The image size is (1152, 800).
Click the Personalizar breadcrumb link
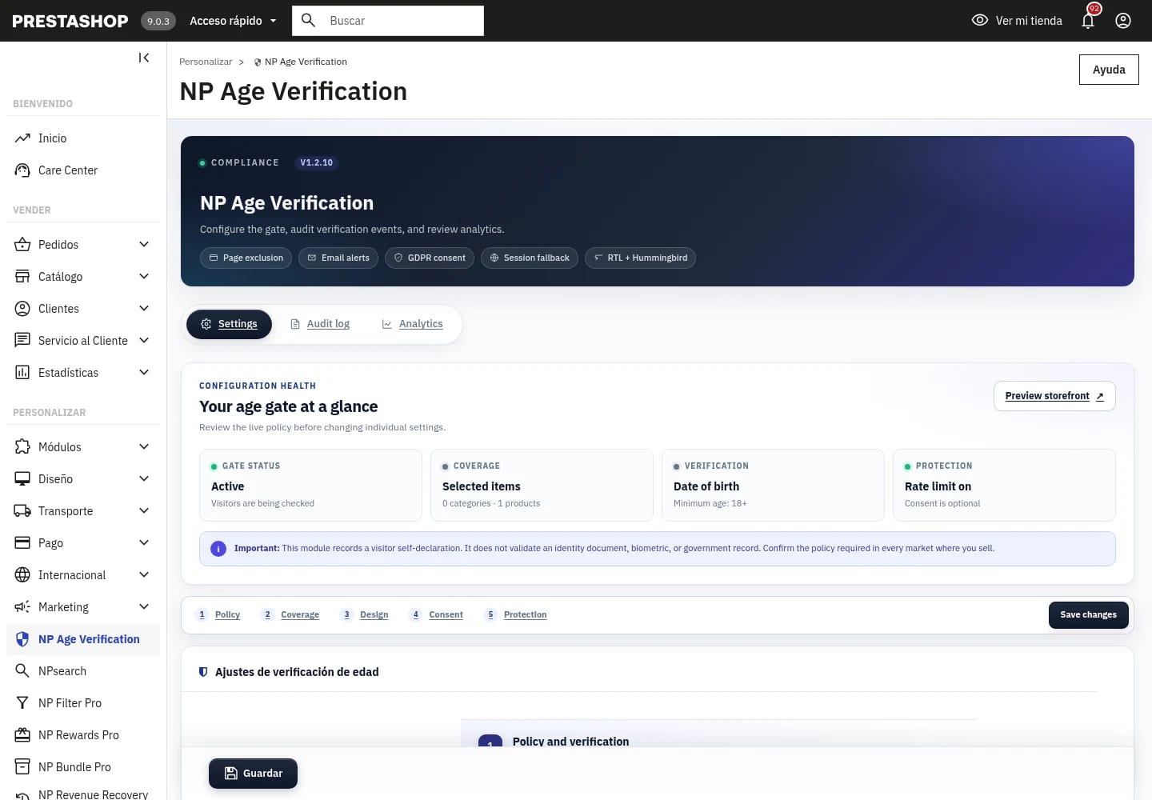point(206,62)
